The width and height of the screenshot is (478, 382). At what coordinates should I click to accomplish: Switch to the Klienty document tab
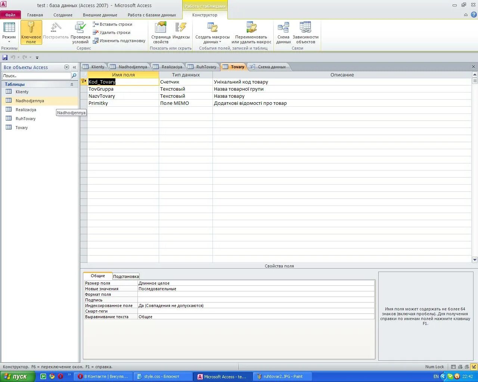tap(94, 67)
